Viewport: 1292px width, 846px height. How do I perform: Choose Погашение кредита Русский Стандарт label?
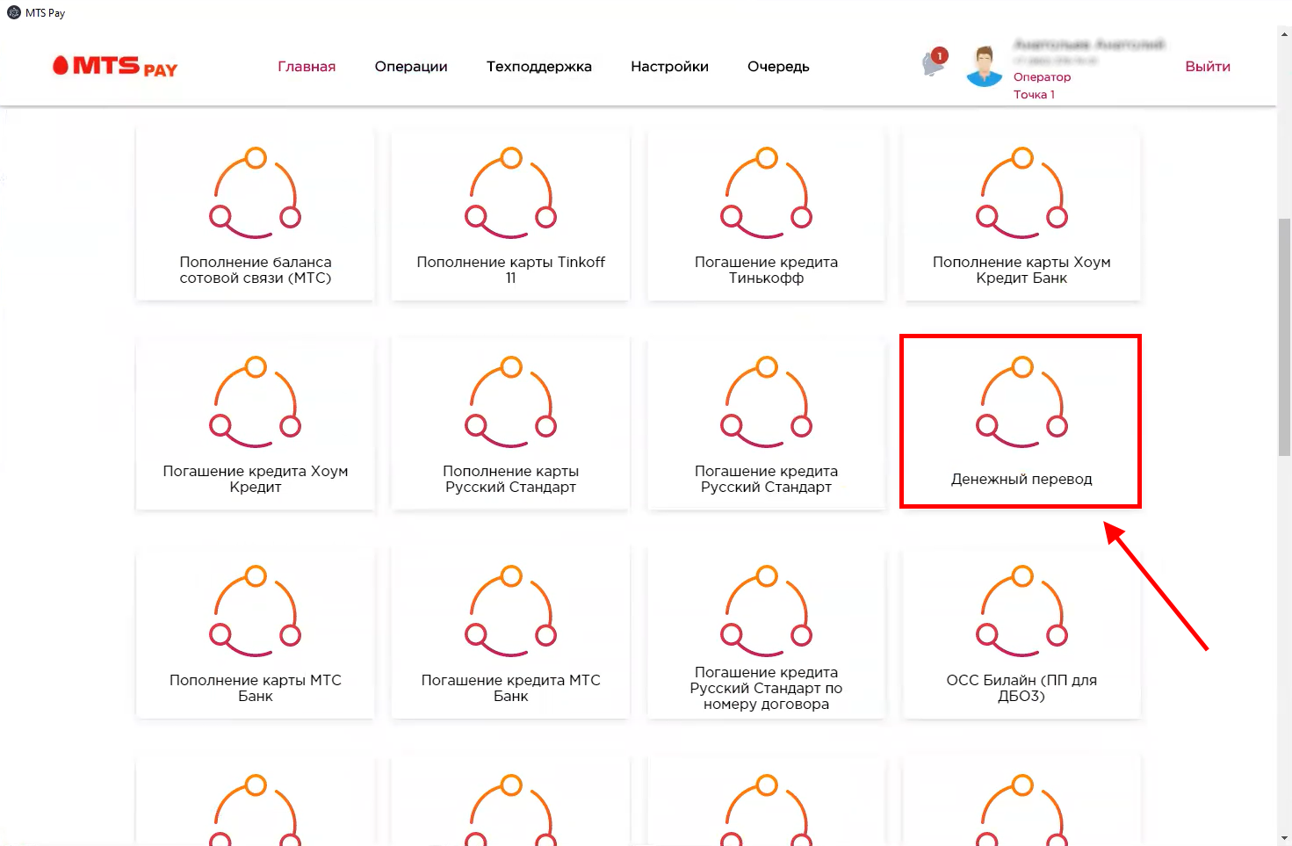tap(767, 479)
